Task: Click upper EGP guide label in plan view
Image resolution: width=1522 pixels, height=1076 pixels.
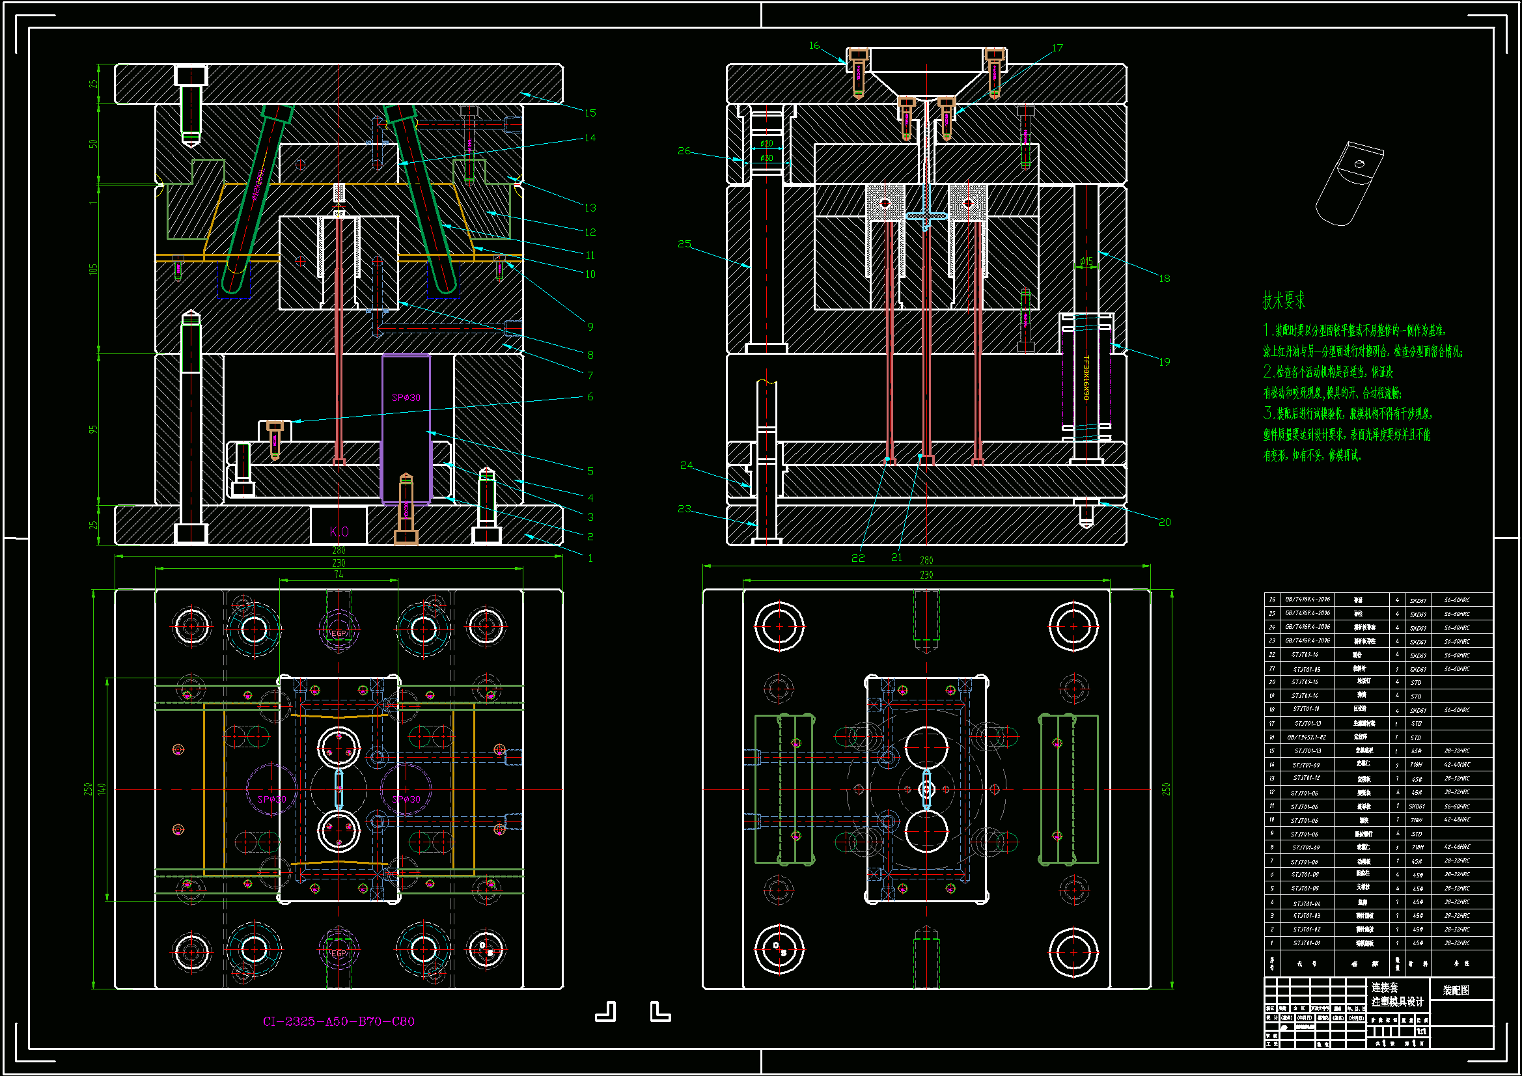Action: tap(339, 634)
